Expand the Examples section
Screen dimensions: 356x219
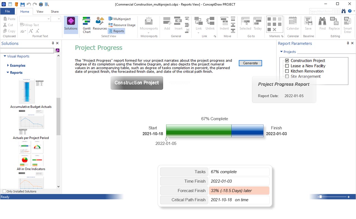coord(8,66)
